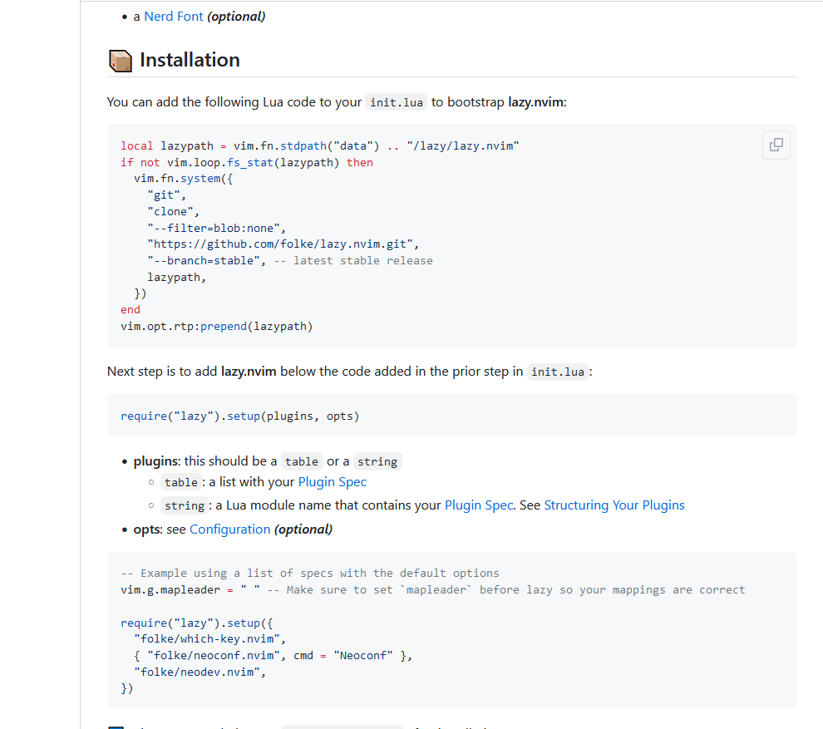Click the bold 'plugins' bullet label

[x=156, y=461]
